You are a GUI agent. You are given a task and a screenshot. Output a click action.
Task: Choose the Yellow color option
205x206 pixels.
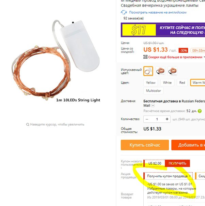point(151,83)
